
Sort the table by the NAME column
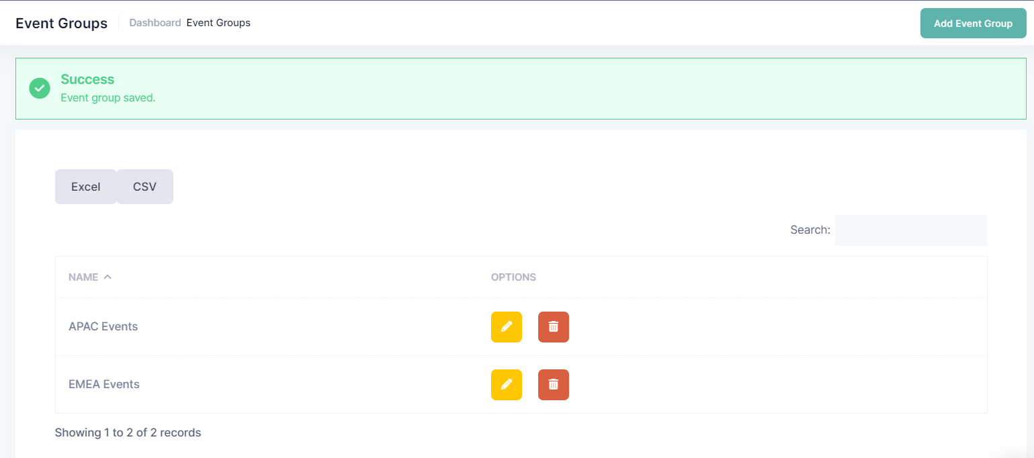(x=83, y=277)
